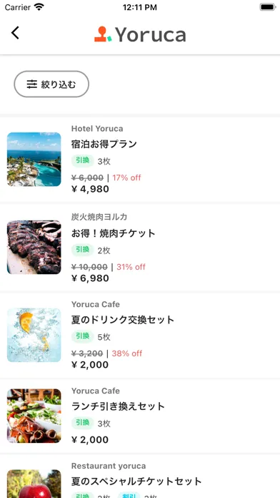Tap the Hotel Yoruca shop name
This screenshot has width=280, height=498.
pos(97,129)
